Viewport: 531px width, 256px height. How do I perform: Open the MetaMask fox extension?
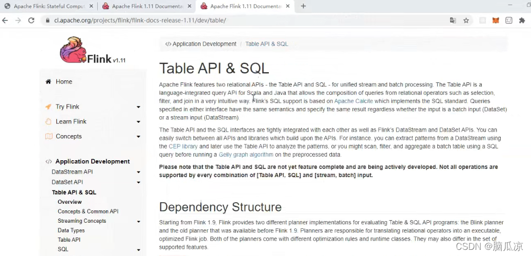(496, 20)
